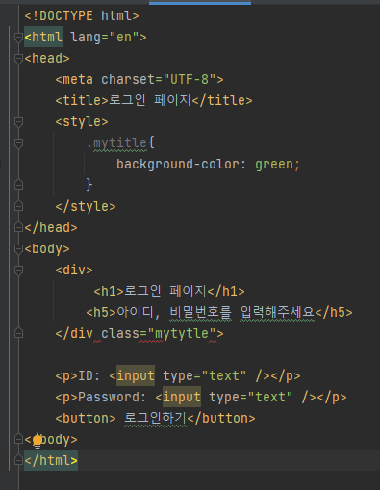Image resolution: width=380 pixels, height=490 pixels.
Task: Collapse the html tag fold marker
Action: click(18, 38)
